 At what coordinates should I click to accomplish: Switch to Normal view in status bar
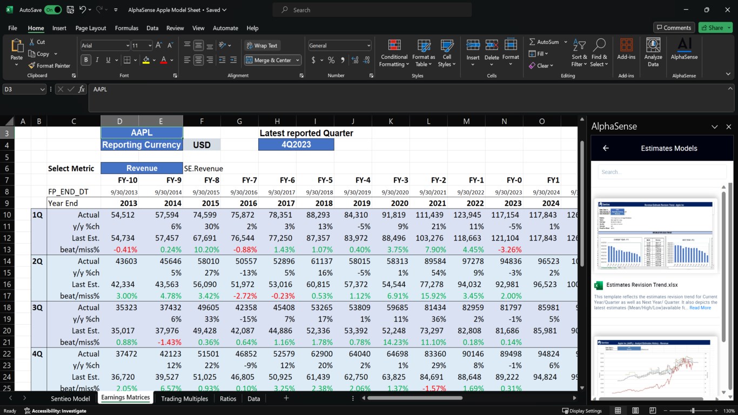point(618,411)
